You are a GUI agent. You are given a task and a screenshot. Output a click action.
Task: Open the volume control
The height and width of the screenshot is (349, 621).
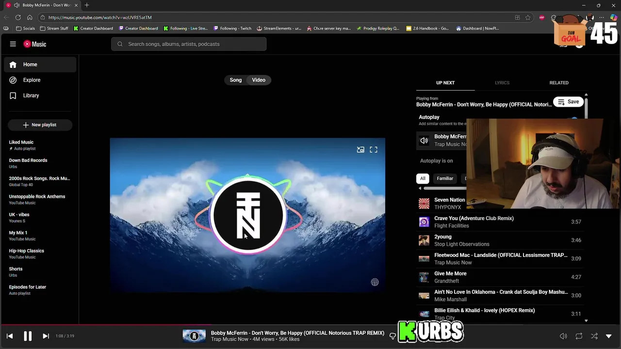point(563,336)
